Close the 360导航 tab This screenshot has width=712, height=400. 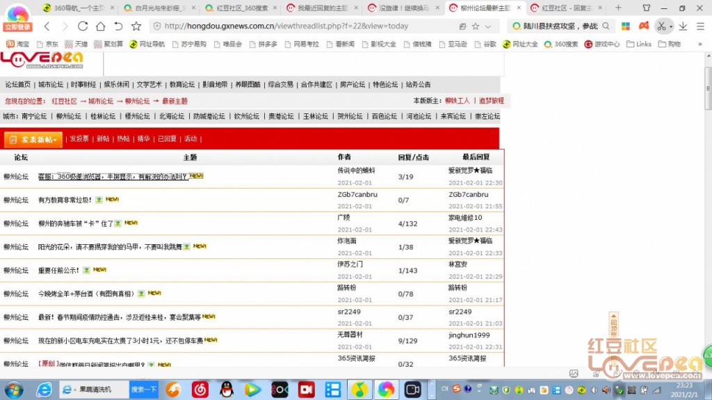(112, 8)
